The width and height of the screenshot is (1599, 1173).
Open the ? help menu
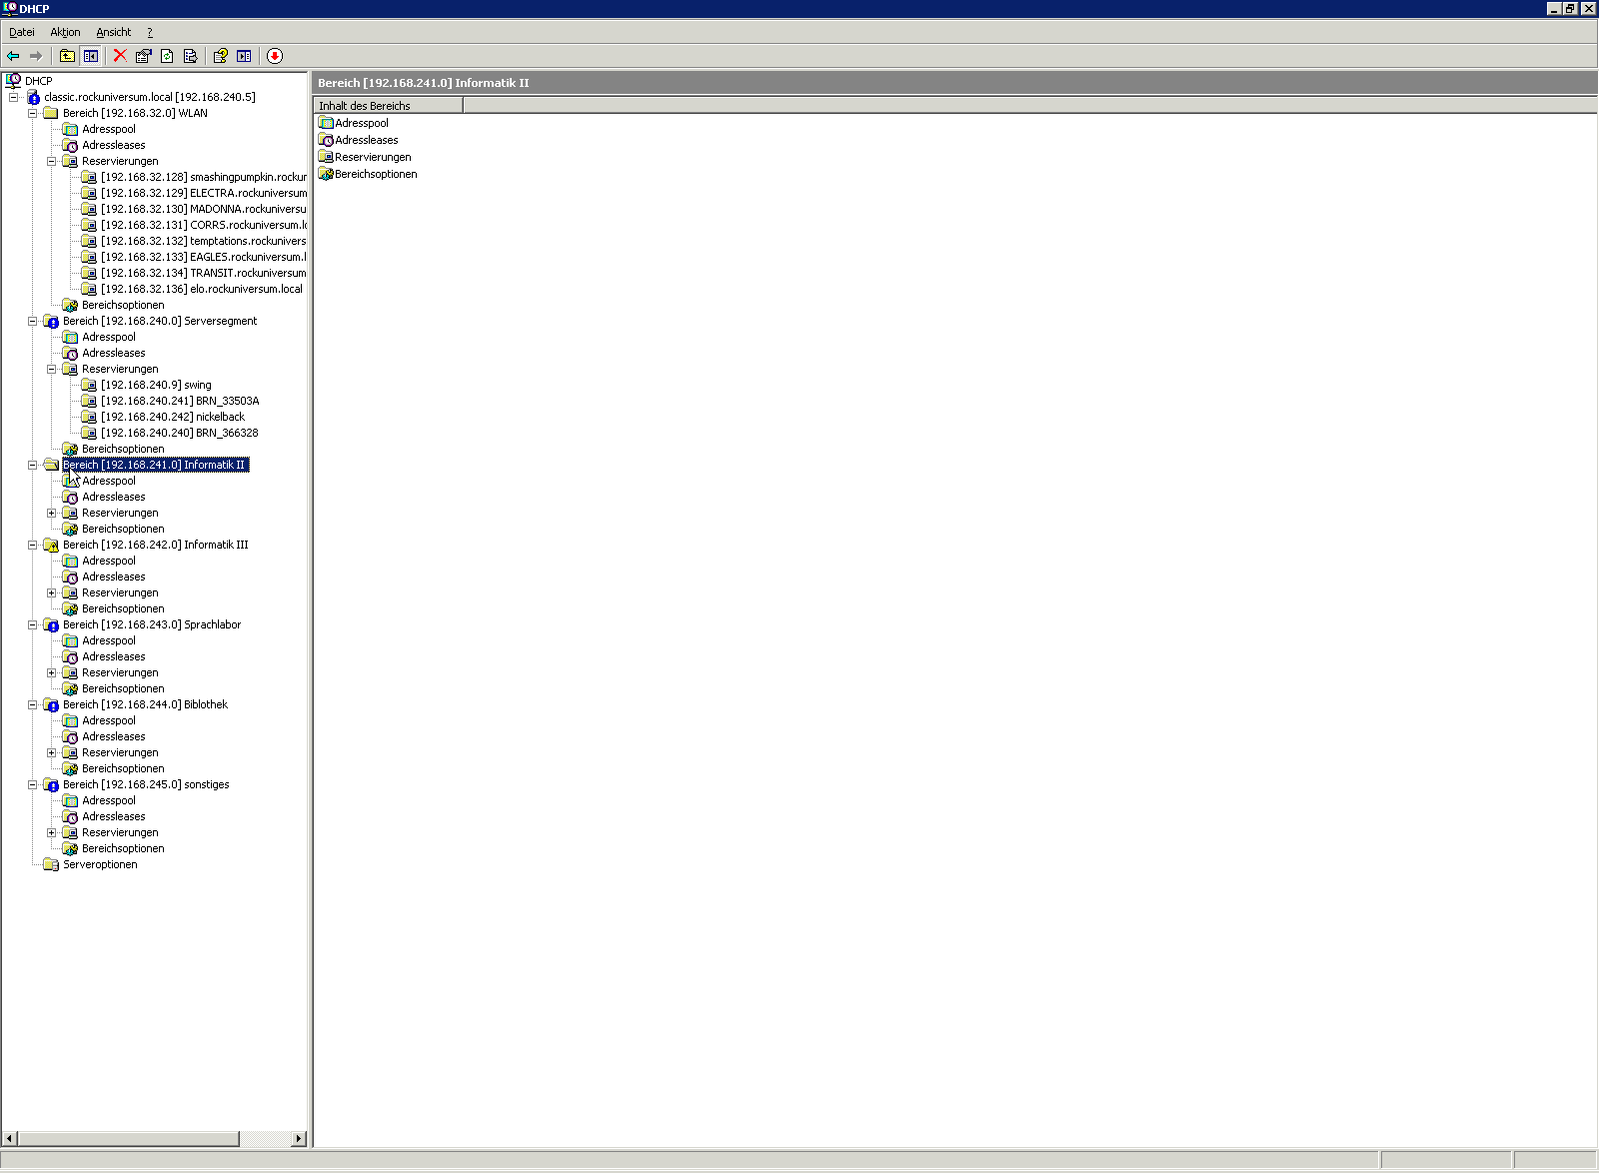click(150, 32)
